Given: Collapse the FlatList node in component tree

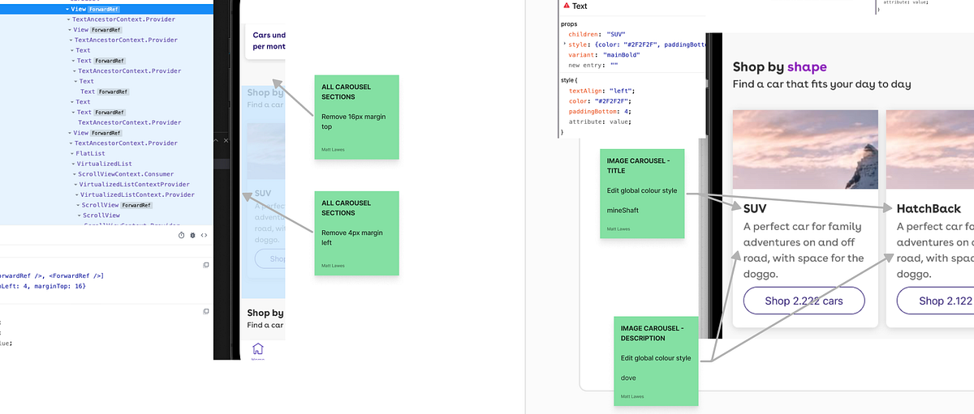Looking at the screenshot, I should (71, 153).
